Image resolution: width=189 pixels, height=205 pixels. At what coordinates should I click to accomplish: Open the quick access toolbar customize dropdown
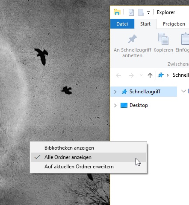[148, 13]
